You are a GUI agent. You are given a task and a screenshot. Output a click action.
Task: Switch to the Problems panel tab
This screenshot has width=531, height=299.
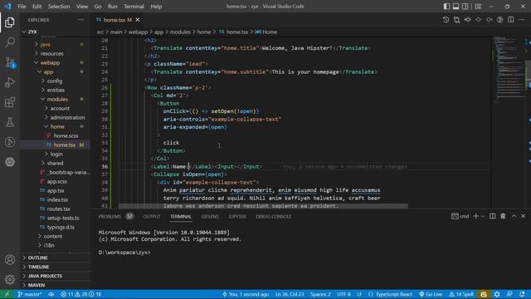click(110, 216)
